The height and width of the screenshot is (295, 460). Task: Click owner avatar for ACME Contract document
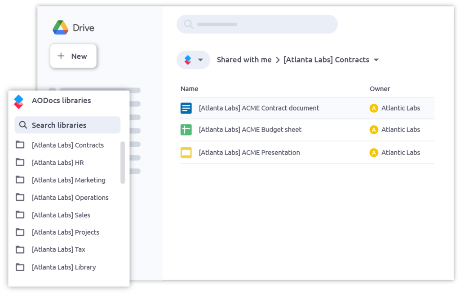374,108
